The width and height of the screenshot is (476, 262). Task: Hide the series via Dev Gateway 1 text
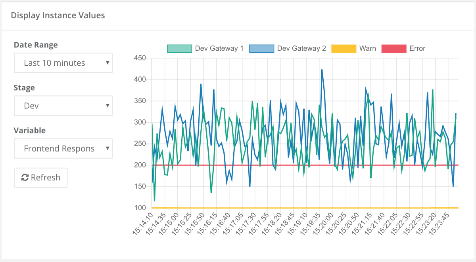pos(219,49)
